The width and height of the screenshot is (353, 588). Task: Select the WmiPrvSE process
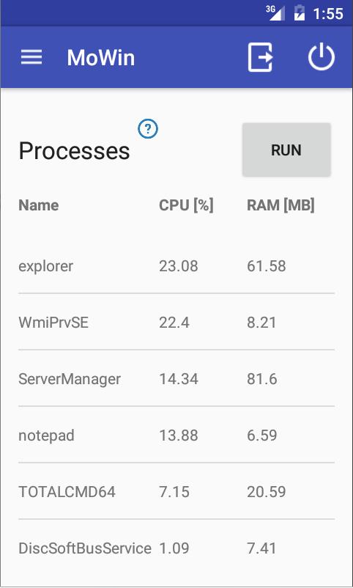[x=176, y=322]
